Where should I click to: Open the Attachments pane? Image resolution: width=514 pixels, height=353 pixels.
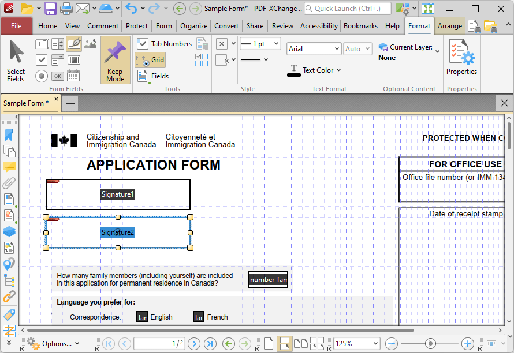tap(9, 183)
